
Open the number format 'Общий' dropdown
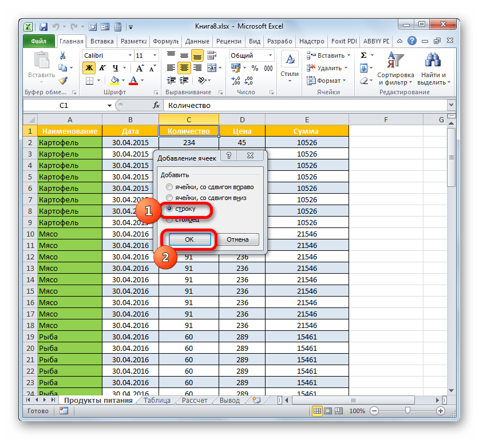270,55
